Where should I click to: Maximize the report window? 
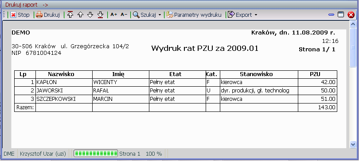click(x=341, y=15)
